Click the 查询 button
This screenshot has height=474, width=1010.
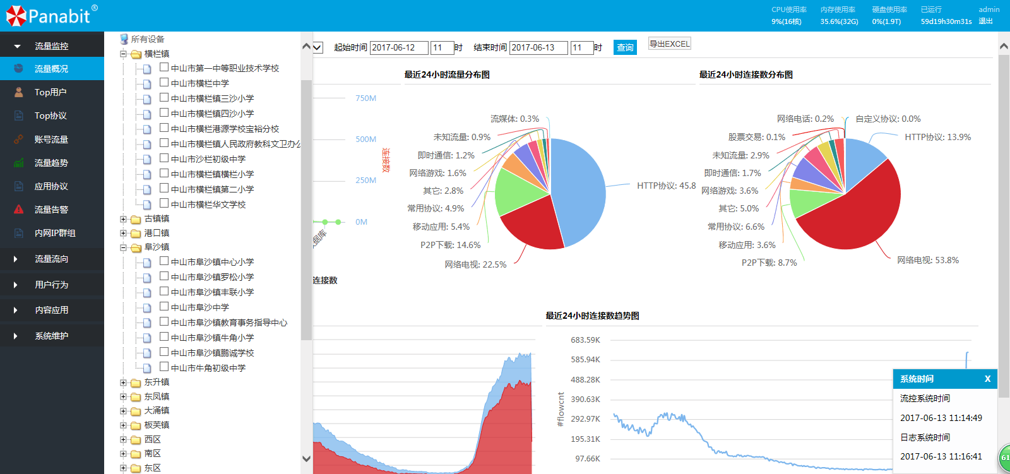point(625,47)
